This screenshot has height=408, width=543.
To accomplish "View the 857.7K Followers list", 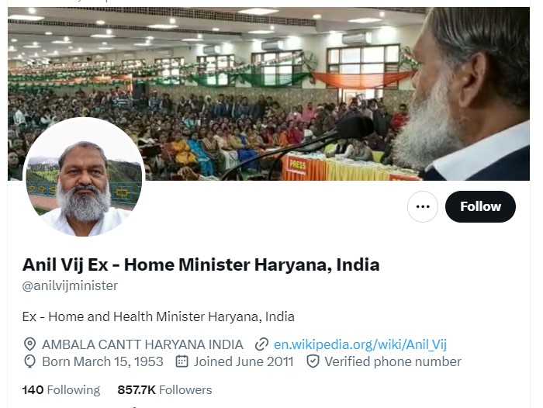I will [164, 390].
